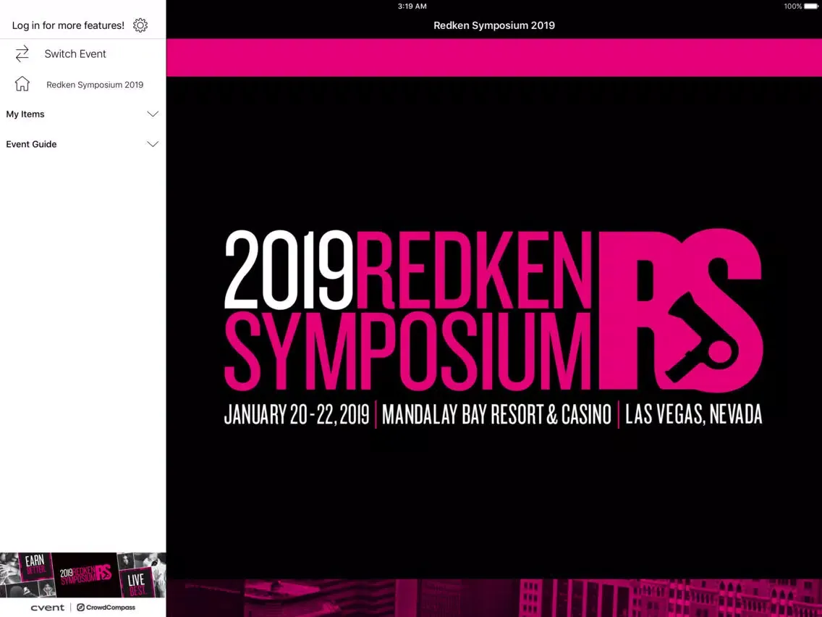Expand the Event Guide chevron
The image size is (822, 617).
[153, 144]
